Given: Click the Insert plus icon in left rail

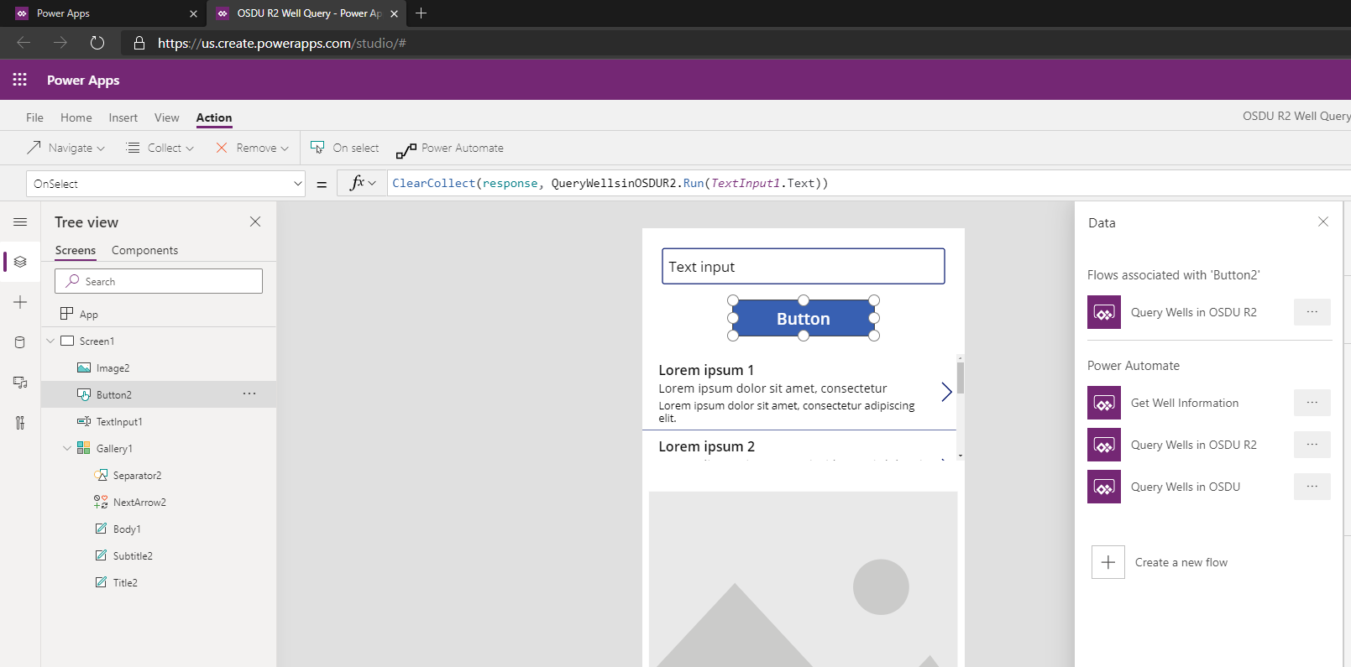Looking at the screenshot, I should [x=20, y=302].
